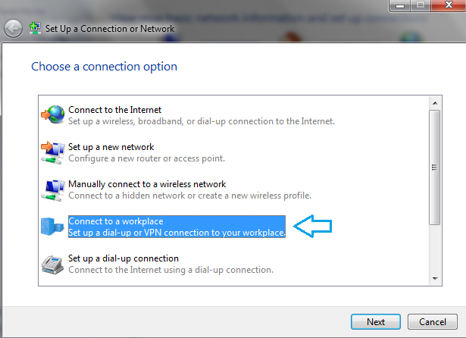
Task: Click the network wizard title icon
Action: click(x=35, y=28)
